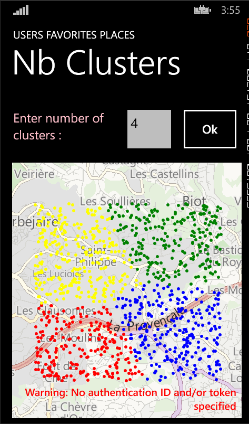Image resolution: width=249 pixels, height=424 pixels.
Task: Click the Biot label on the map
Action: [194, 201]
